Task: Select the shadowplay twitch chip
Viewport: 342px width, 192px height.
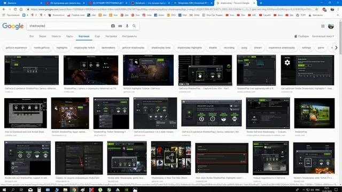Action: [84, 47]
